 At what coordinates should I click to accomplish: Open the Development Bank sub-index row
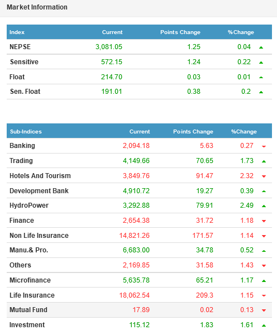139,190
